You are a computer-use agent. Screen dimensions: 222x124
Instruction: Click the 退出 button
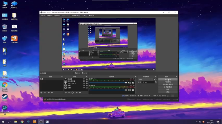(168, 92)
